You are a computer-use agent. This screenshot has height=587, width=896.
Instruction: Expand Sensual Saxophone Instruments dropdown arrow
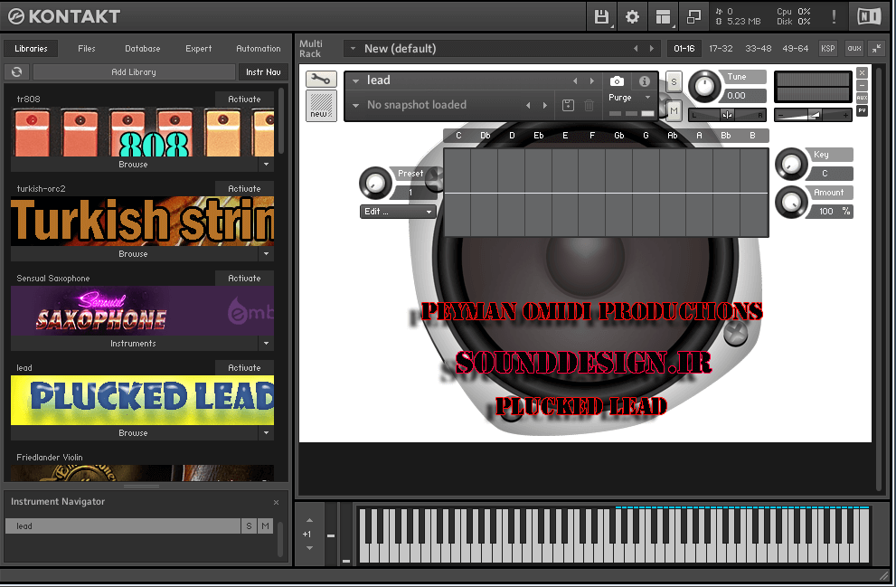[267, 344]
